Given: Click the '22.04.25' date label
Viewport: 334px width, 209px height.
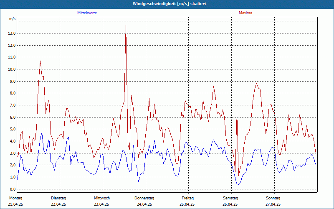Looking at the screenshot, I should [x=58, y=204].
